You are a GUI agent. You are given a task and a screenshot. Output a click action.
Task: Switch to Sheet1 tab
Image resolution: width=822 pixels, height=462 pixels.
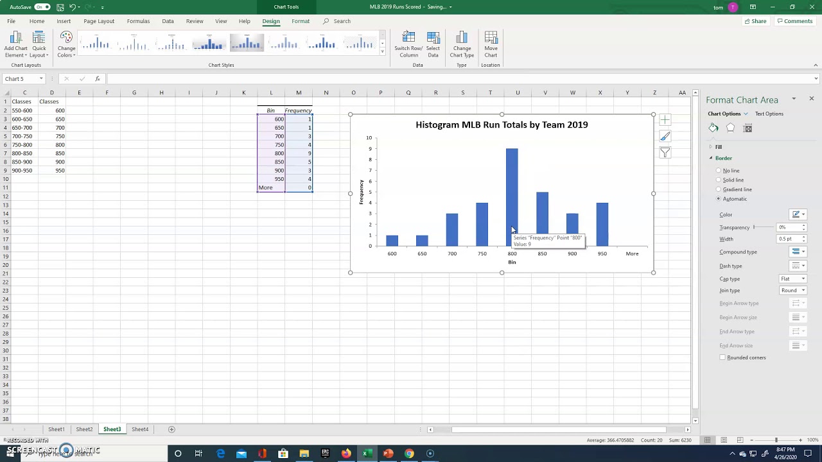57,429
